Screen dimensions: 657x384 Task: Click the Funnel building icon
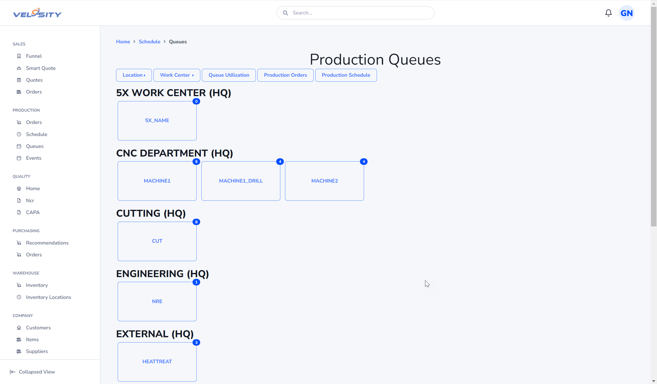click(19, 56)
